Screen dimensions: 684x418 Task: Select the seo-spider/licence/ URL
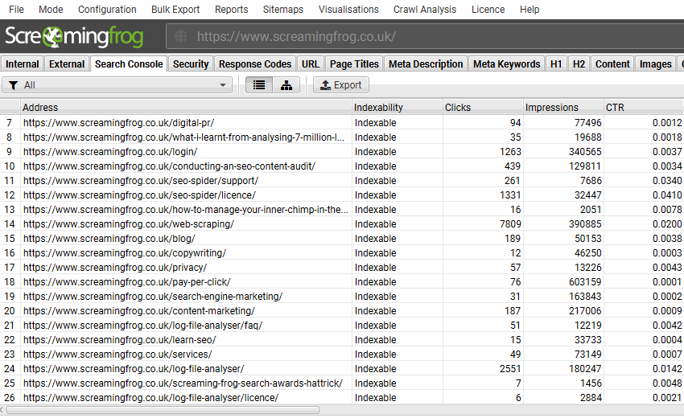point(139,195)
